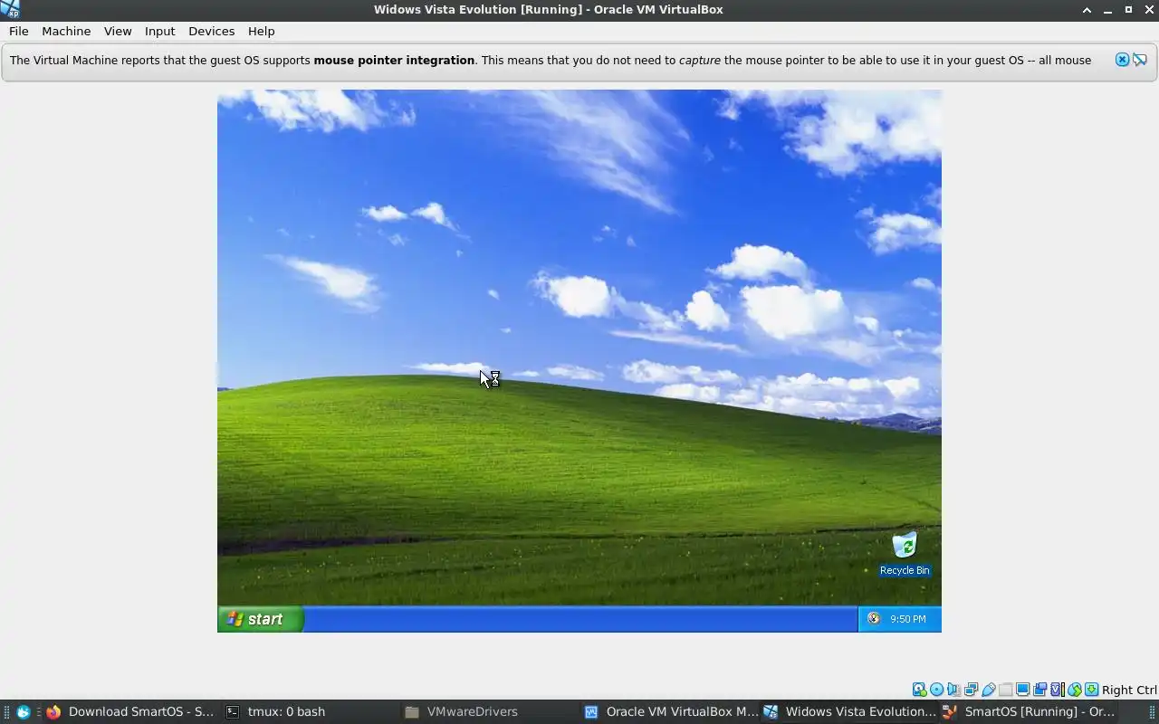
Task: Click the display status icon
Action: coord(1022,690)
